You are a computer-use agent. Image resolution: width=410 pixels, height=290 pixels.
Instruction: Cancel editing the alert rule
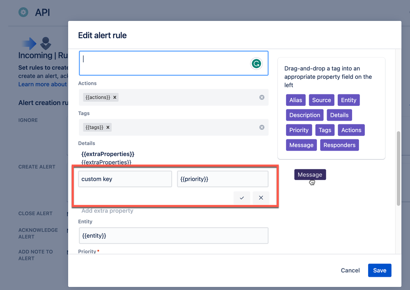coord(350,270)
